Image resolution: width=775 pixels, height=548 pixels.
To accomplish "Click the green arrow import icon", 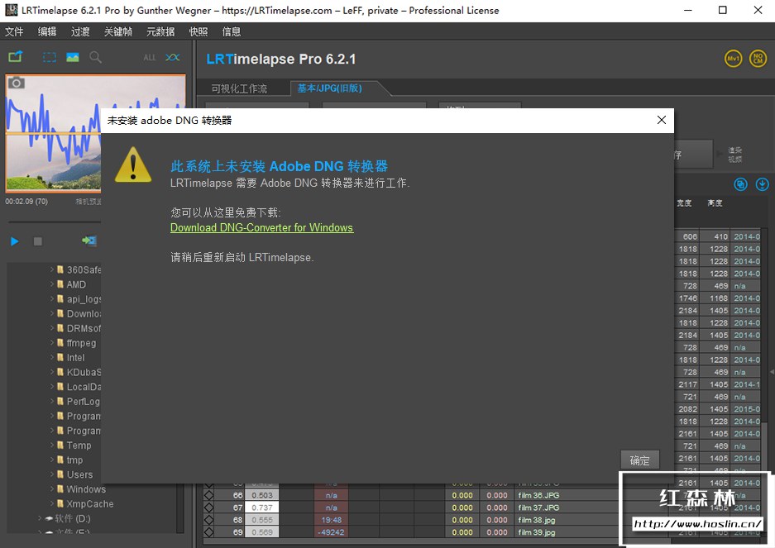I will (x=89, y=241).
